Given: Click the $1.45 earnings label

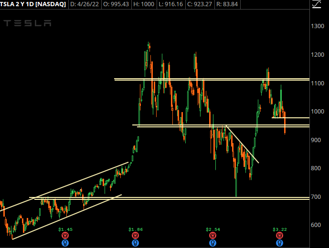Looking at the screenshot, I should tap(65, 229).
